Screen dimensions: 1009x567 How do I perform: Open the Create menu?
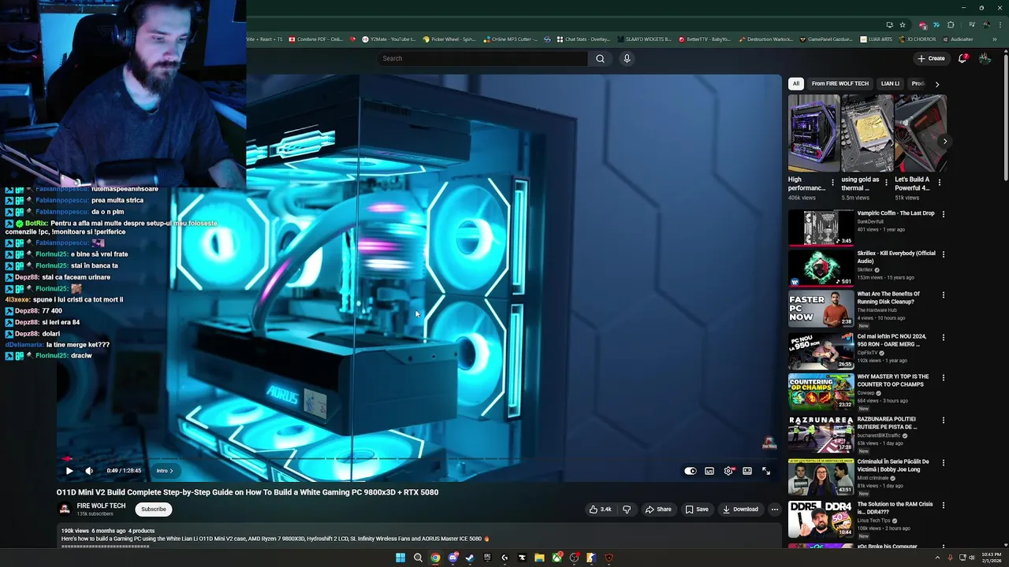pyautogui.click(x=931, y=58)
